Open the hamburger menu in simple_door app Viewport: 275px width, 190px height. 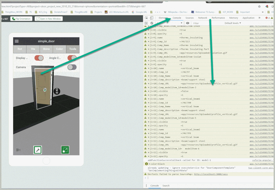point(17,41)
